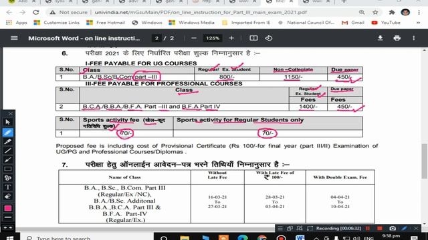Show hidden system tray icons
Viewport: 428px width, 240px height.
pyautogui.click(x=316, y=238)
